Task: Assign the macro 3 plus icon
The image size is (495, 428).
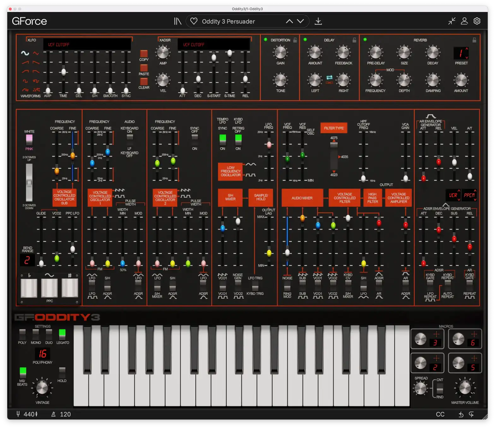Action: 436,334
